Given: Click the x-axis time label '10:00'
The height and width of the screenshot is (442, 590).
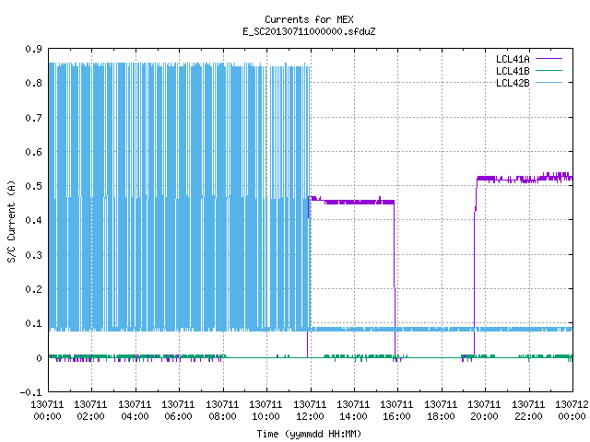Looking at the screenshot, I should (265, 416).
